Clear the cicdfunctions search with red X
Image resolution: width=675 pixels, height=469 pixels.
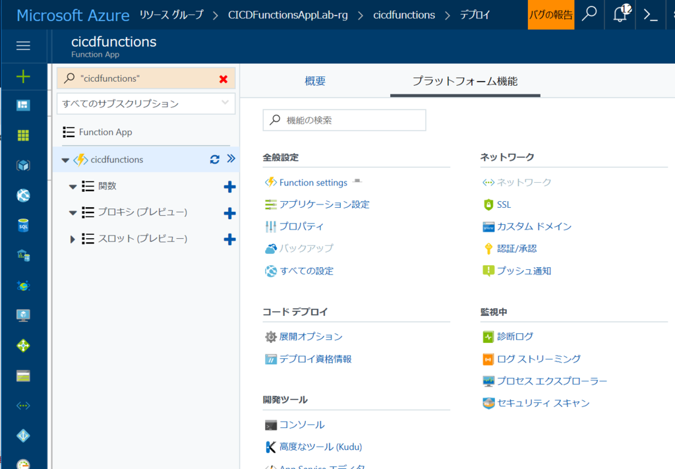223,78
